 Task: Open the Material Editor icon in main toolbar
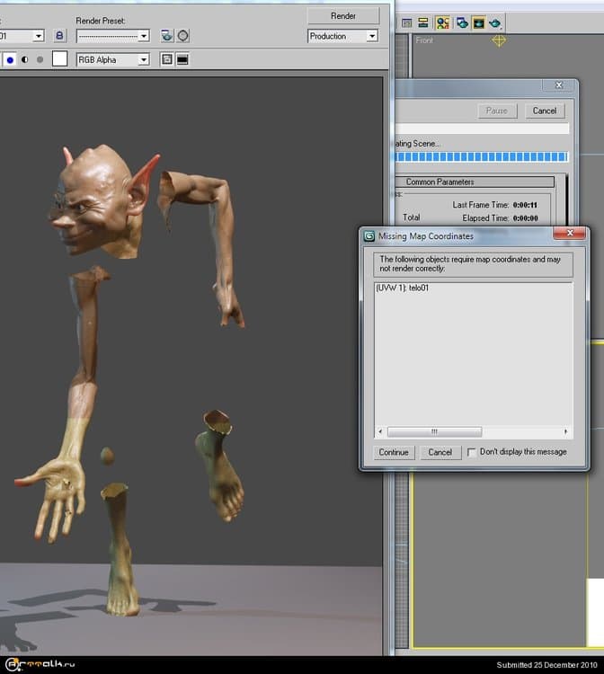(443, 22)
